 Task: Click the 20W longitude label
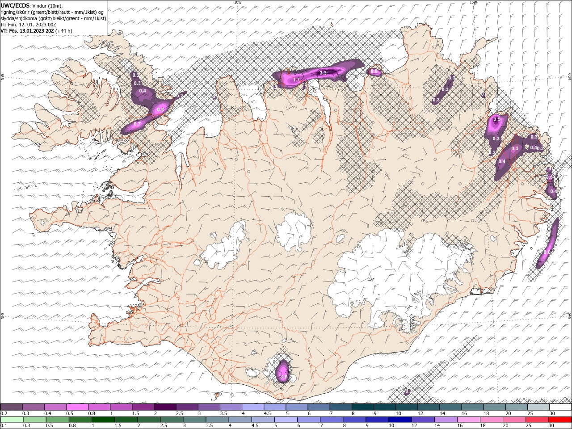(x=238, y=2)
